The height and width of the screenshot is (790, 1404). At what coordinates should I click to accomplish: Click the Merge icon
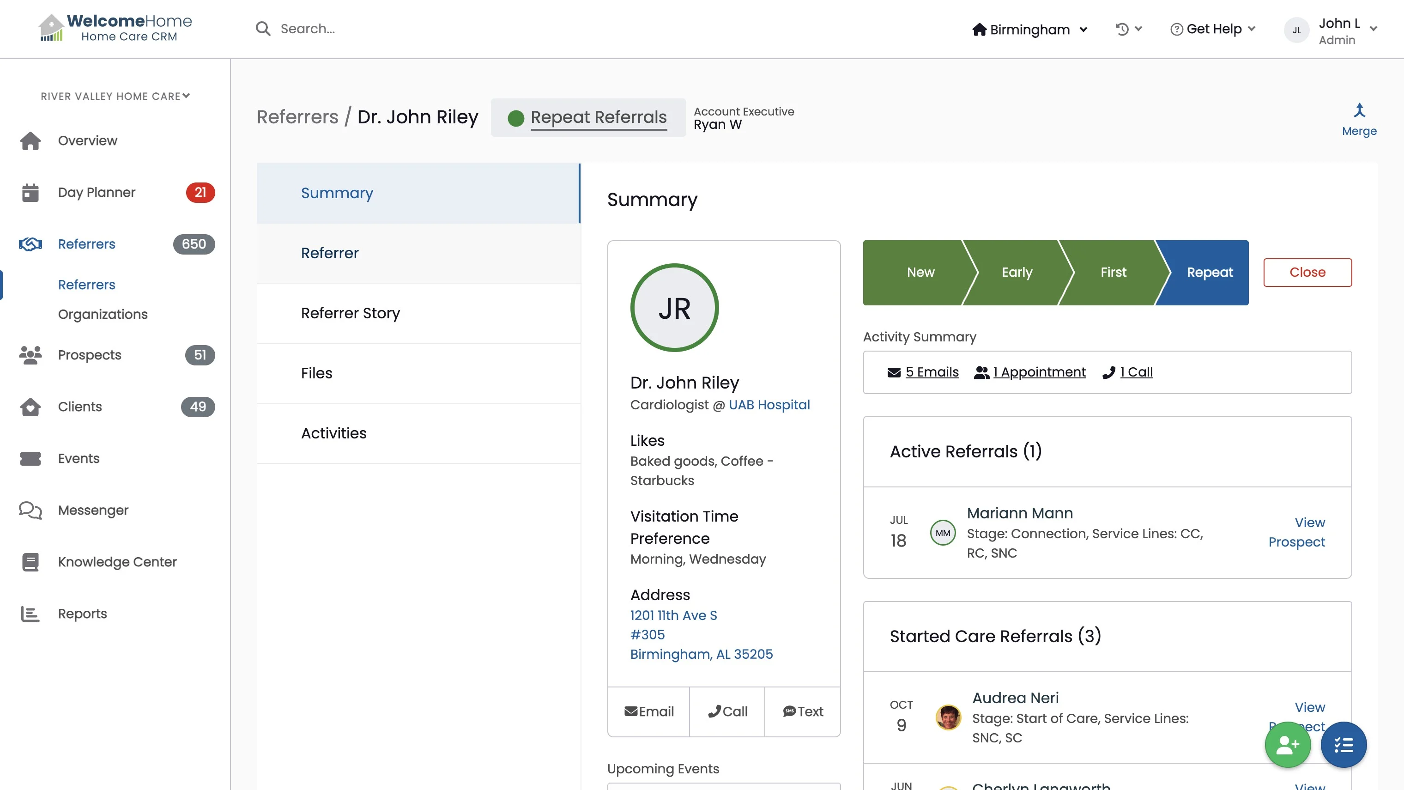pyautogui.click(x=1359, y=111)
